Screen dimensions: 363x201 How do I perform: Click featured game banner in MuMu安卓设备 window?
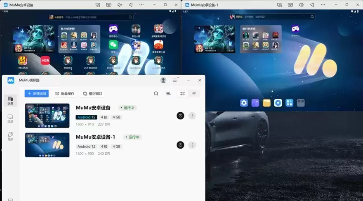34,39
